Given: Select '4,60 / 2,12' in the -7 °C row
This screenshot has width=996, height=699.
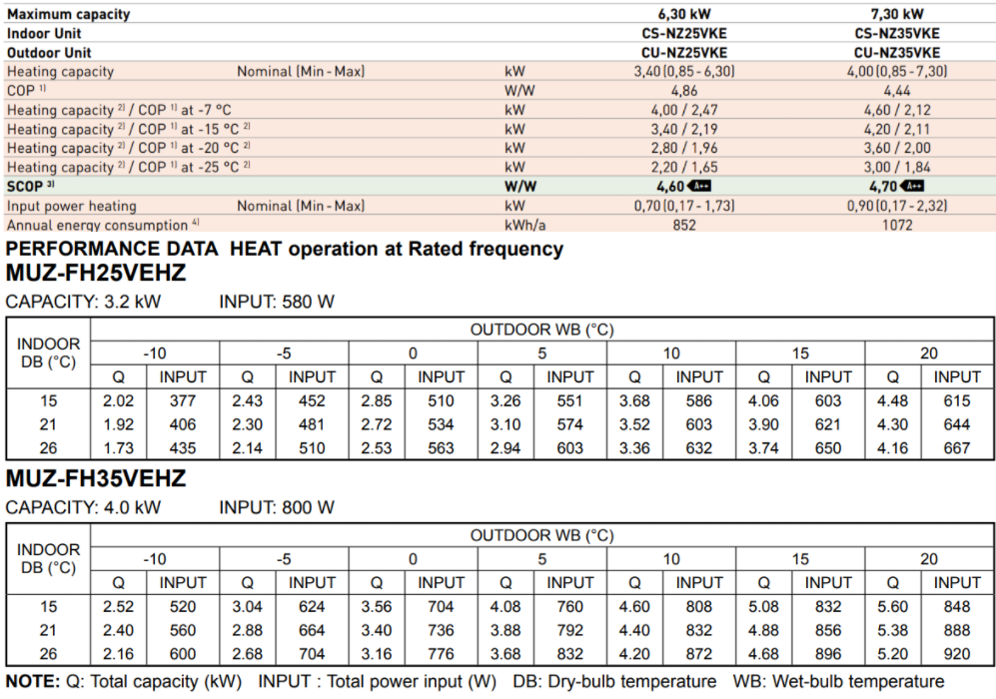Looking at the screenshot, I should 897,110.
